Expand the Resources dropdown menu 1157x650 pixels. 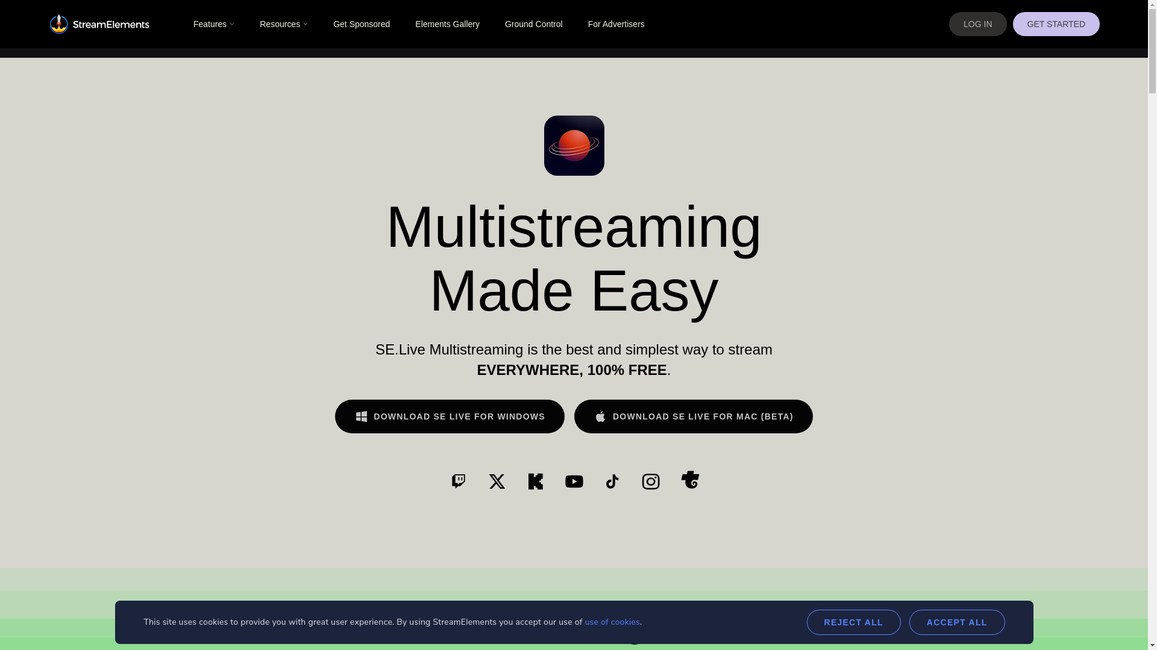coord(283,24)
